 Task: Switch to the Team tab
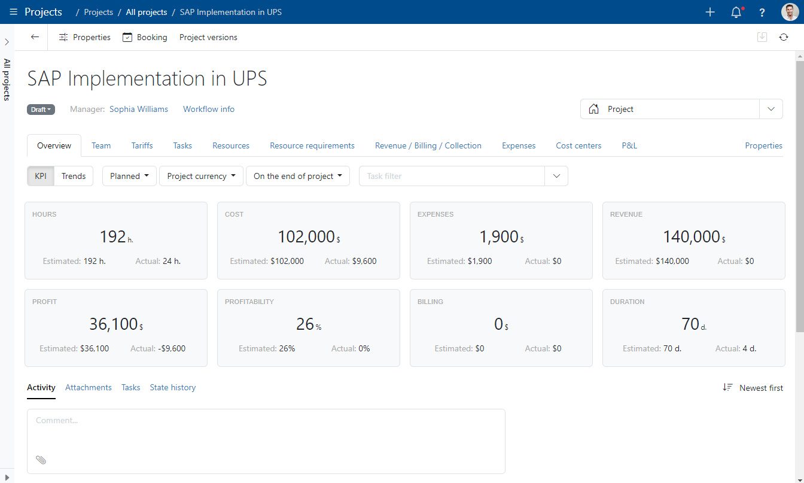(x=101, y=145)
